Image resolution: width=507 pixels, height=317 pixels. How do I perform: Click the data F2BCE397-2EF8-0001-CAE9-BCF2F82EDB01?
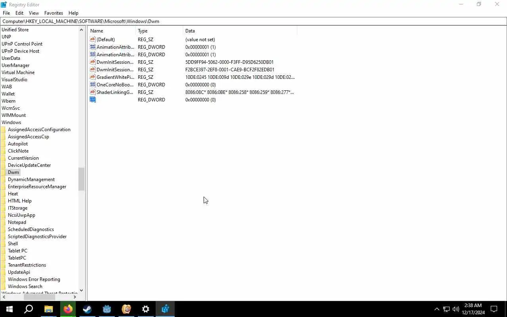230,69
